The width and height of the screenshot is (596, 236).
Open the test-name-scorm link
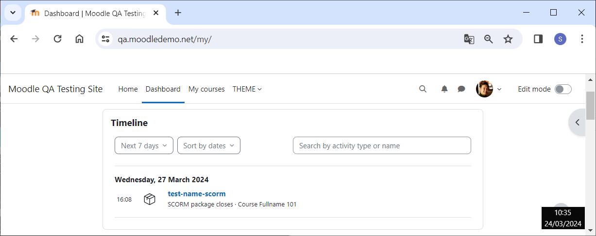click(197, 194)
